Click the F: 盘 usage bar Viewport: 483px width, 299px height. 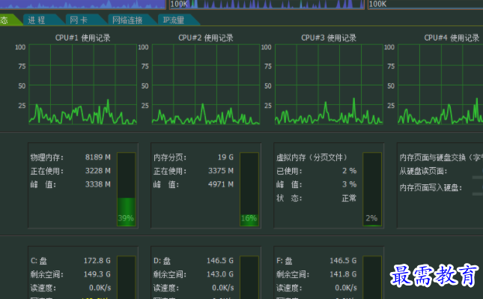372,277
